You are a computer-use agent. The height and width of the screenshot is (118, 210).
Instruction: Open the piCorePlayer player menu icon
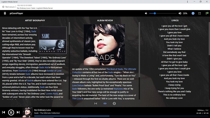click(5, 13)
